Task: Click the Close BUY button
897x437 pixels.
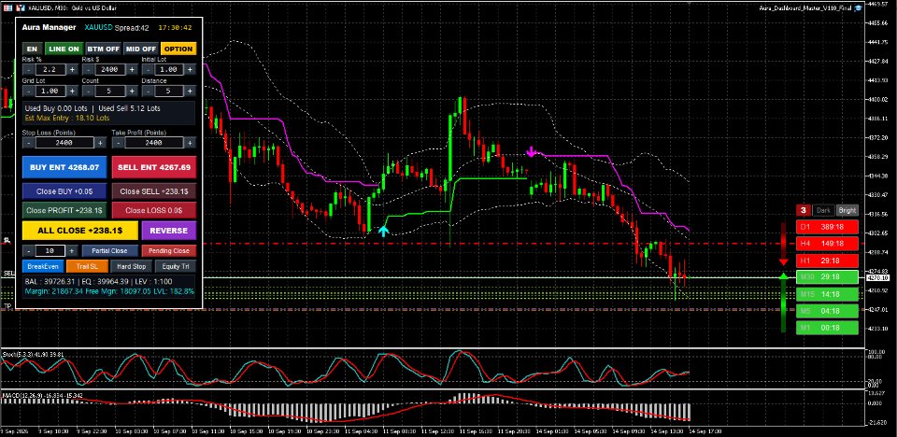Action: (x=64, y=191)
